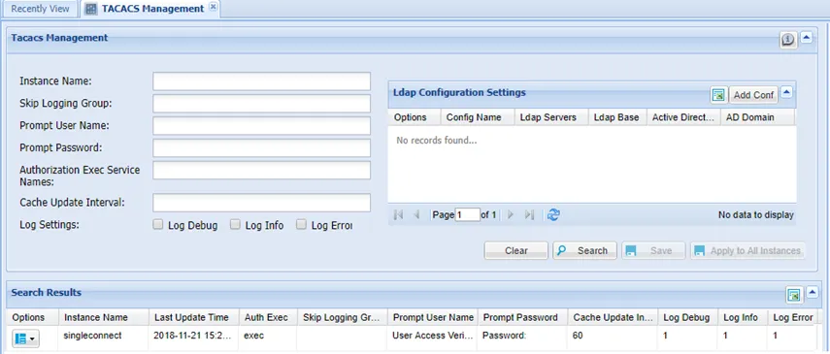Focus the Prompt Password field
Screen dimensions: 830x354
[261, 148]
